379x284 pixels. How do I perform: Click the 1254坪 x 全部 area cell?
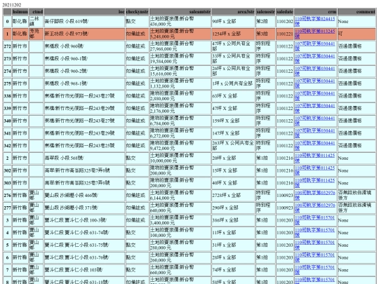[x=233, y=34]
